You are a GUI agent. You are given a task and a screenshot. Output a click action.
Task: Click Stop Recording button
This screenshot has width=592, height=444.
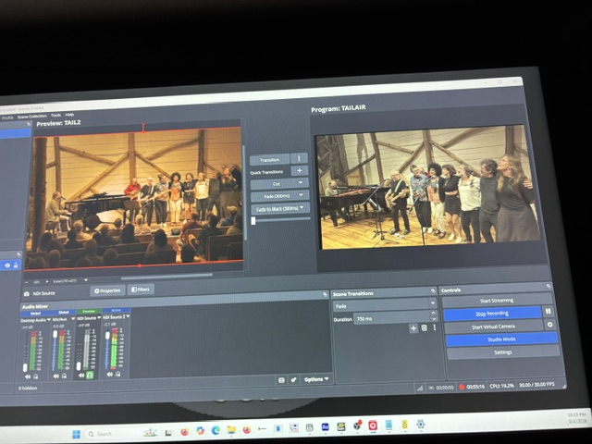pos(492,314)
